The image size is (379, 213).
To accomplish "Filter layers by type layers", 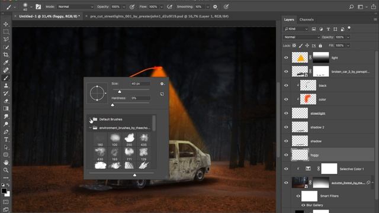I will 328,29.
